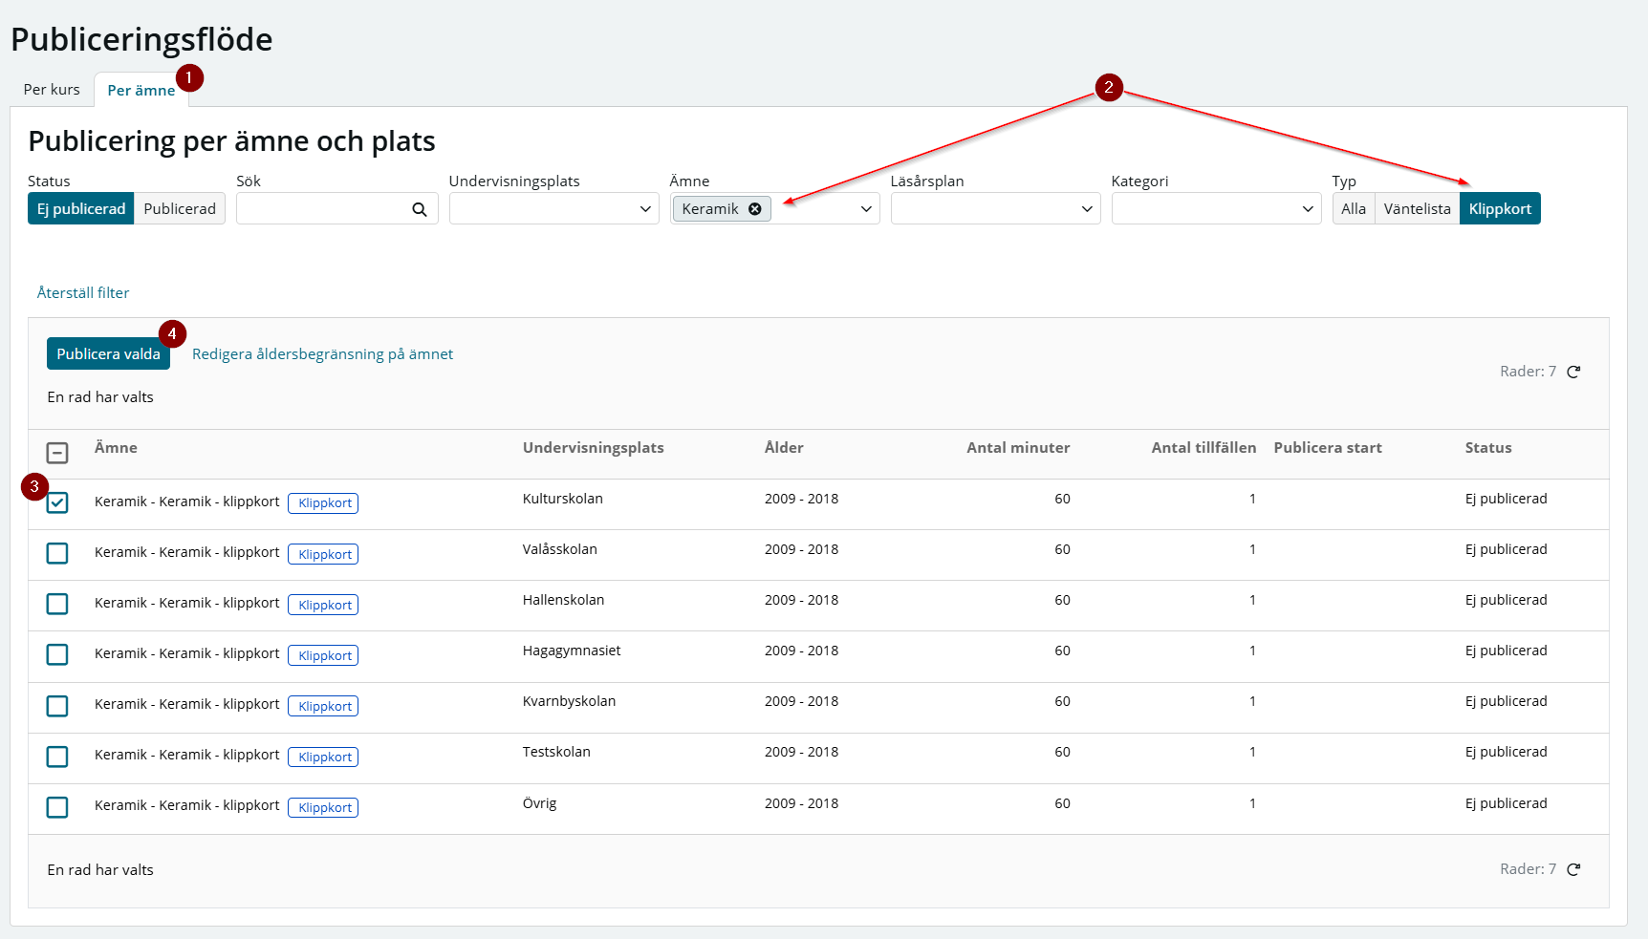The height and width of the screenshot is (939, 1648).
Task: Open the Kategori dropdown
Action: 1217,209
